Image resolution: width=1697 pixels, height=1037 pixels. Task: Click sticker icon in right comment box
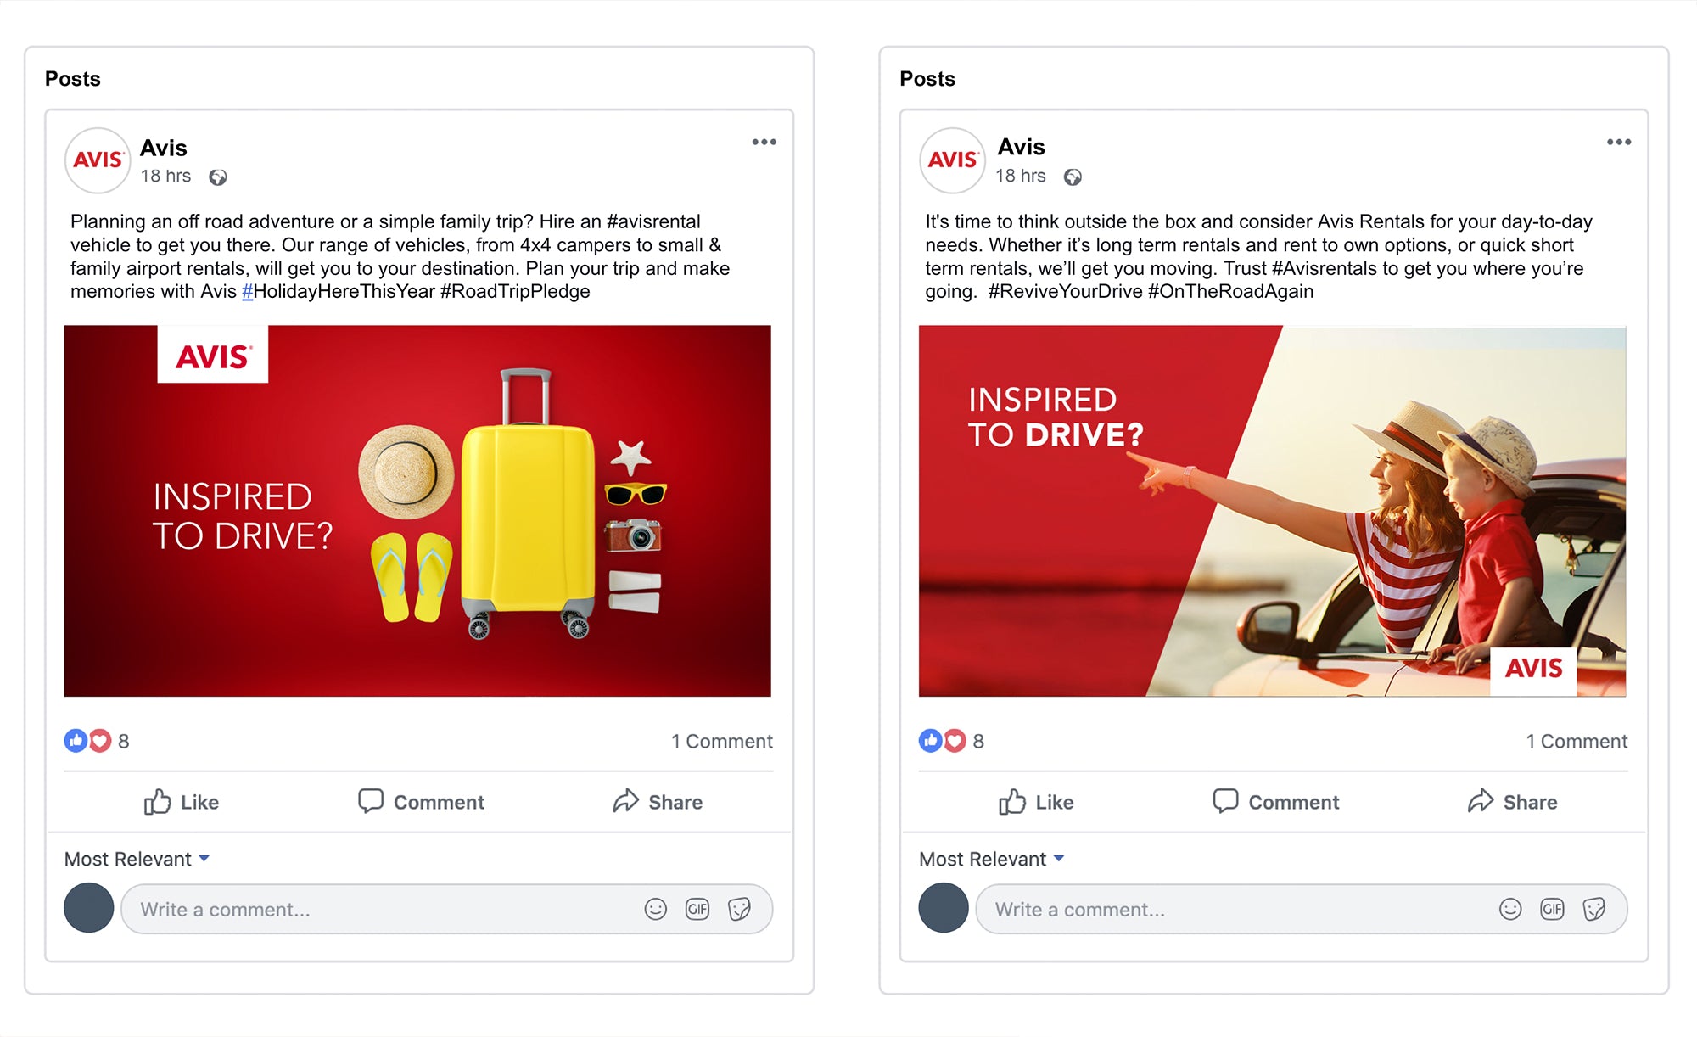pyautogui.click(x=1593, y=909)
